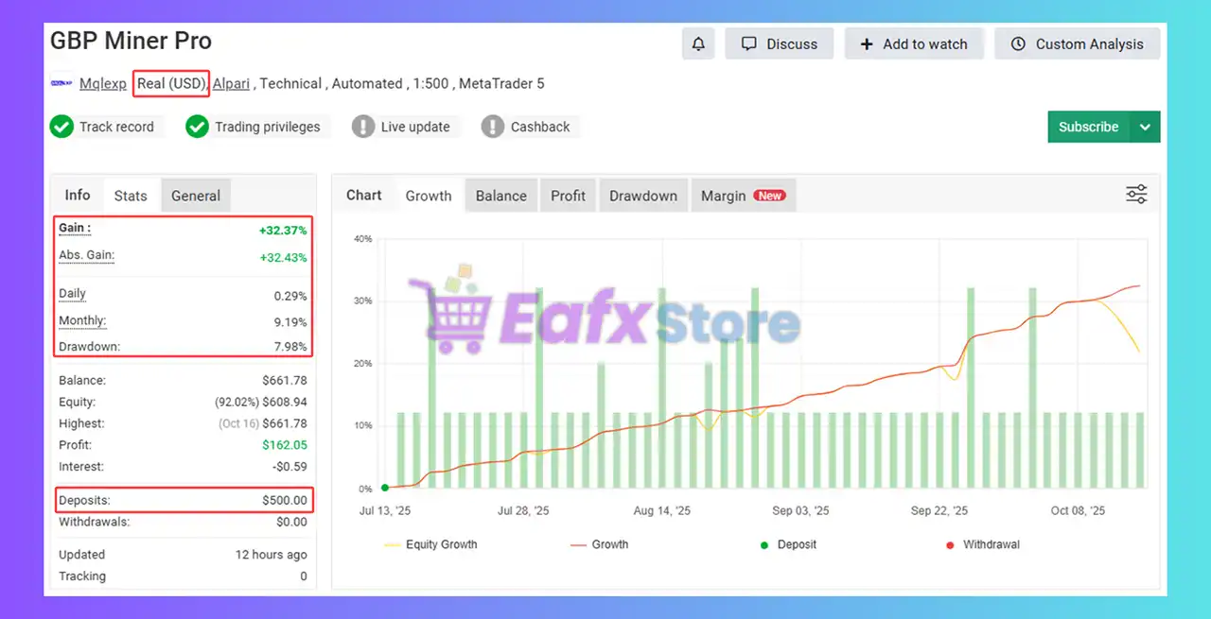
Task: Follow the Alpari broker link
Action: click(x=231, y=83)
